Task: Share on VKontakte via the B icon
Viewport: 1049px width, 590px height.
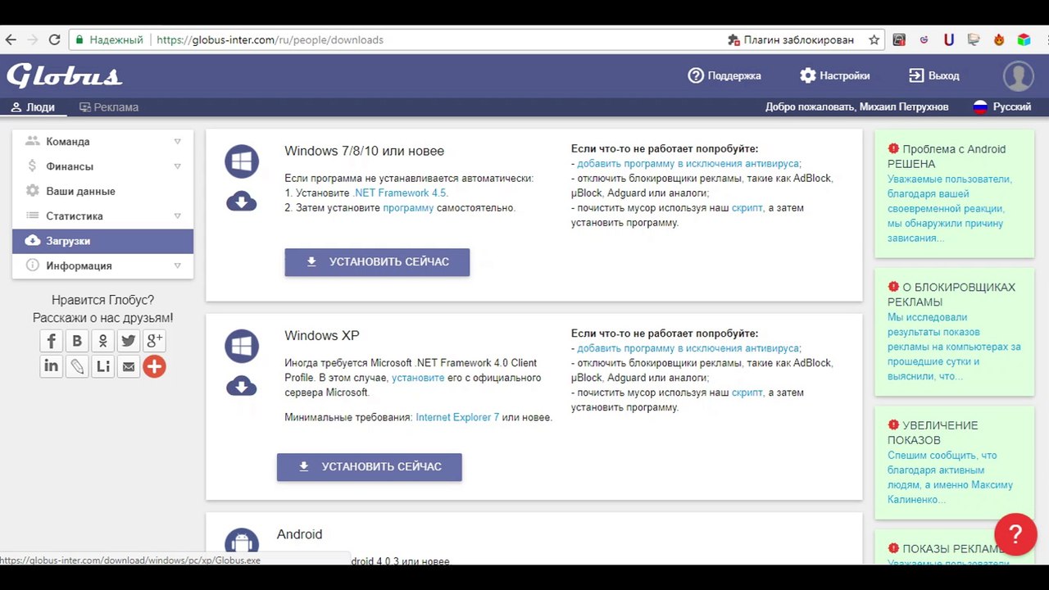Action: pyautogui.click(x=77, y=341)
